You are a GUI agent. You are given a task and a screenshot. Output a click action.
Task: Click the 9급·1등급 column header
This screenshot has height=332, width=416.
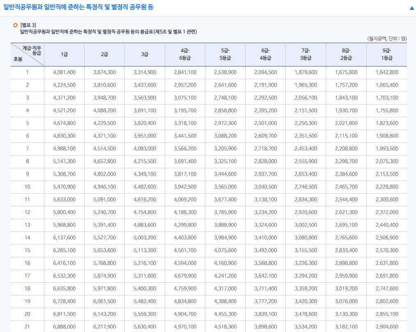point(387,55)
